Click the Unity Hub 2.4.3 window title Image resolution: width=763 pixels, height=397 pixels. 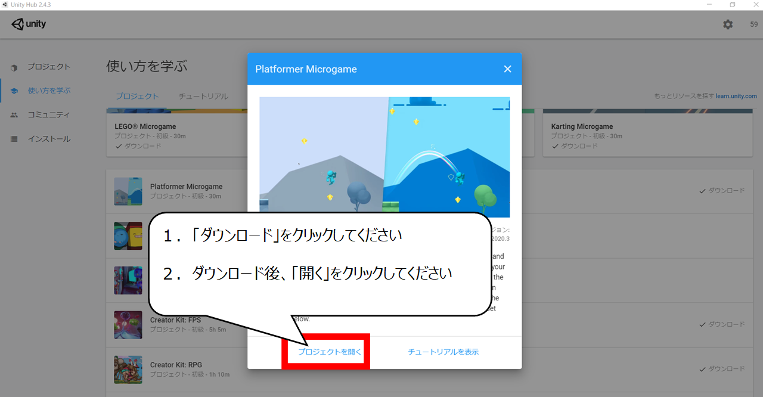click(x=30, y=4)
